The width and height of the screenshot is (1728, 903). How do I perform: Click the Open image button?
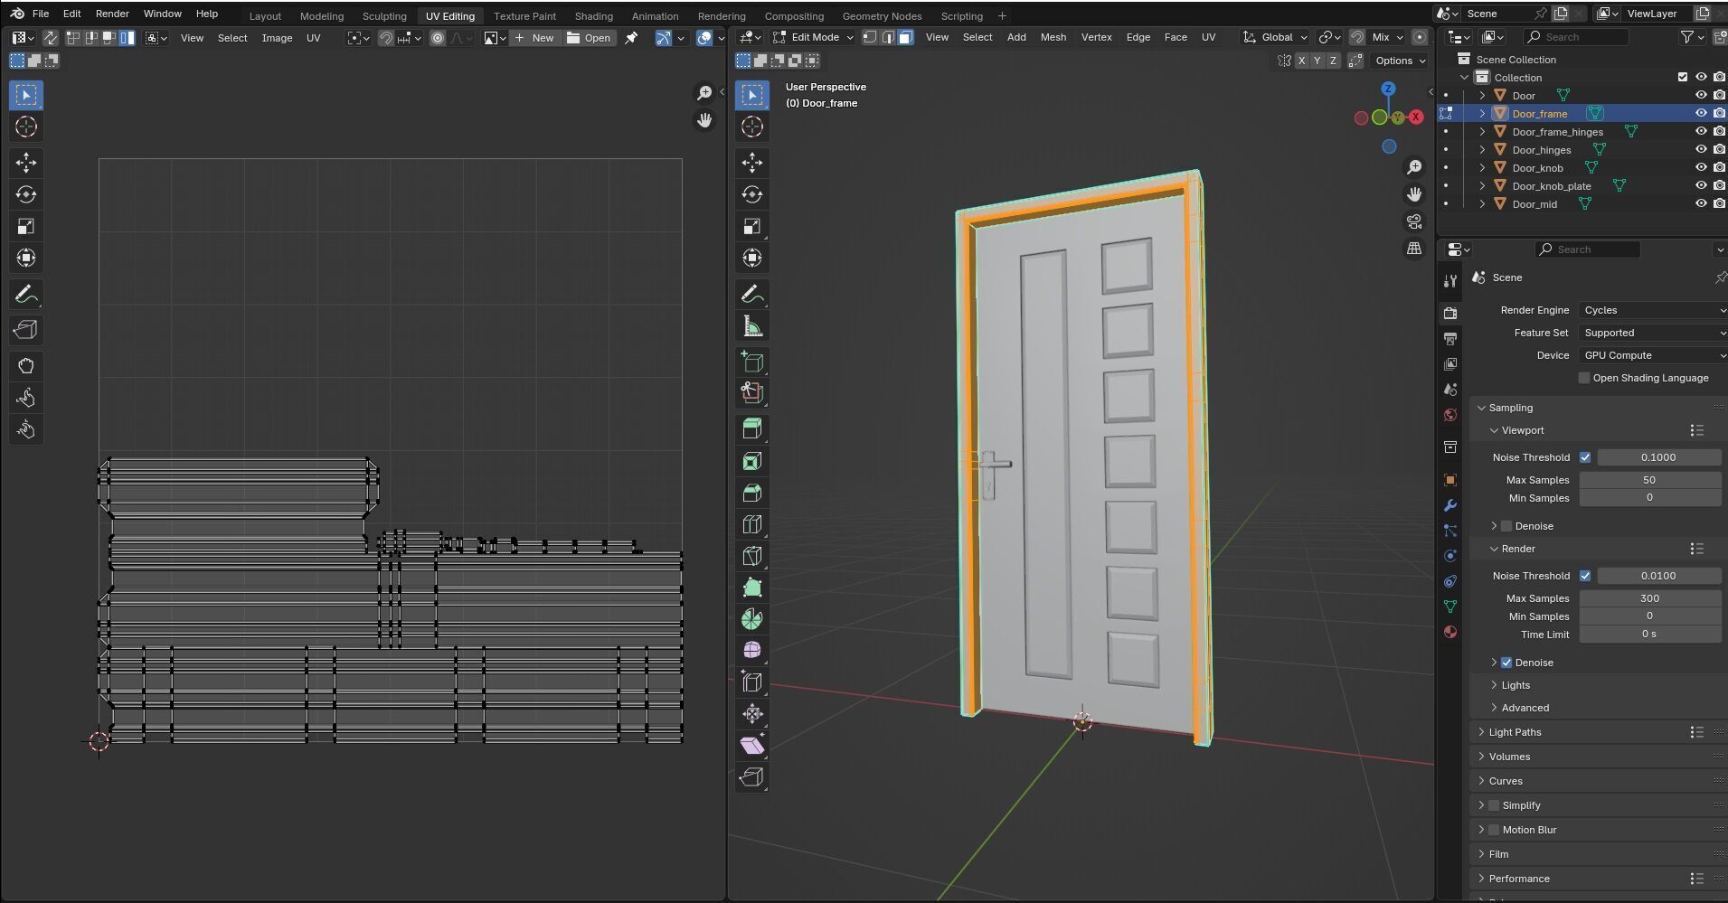point(590,38)
